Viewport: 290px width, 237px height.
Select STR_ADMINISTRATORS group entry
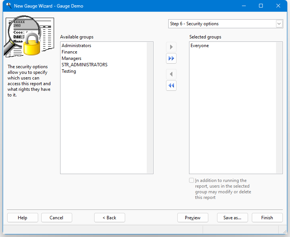point(84,65)
